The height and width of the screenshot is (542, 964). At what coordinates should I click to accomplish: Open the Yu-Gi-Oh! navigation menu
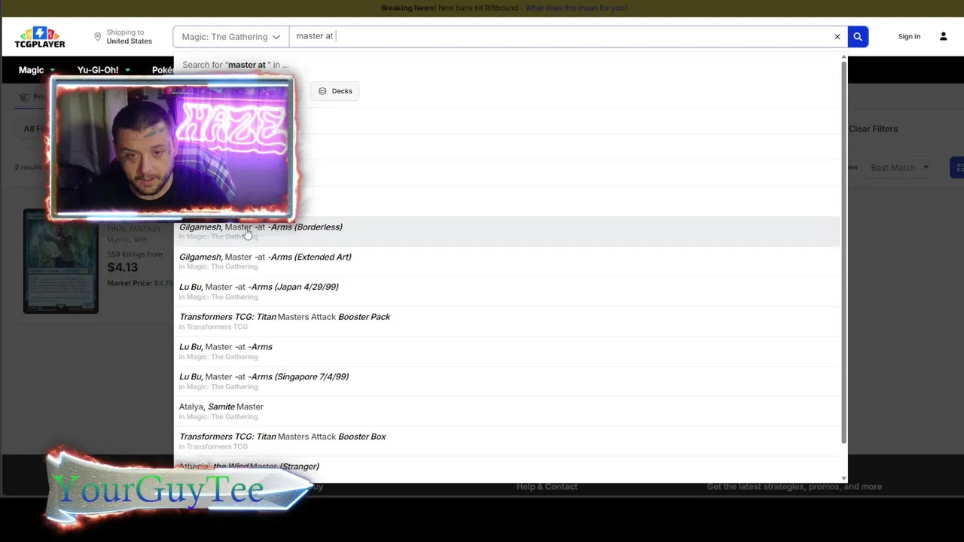[103, 70]
